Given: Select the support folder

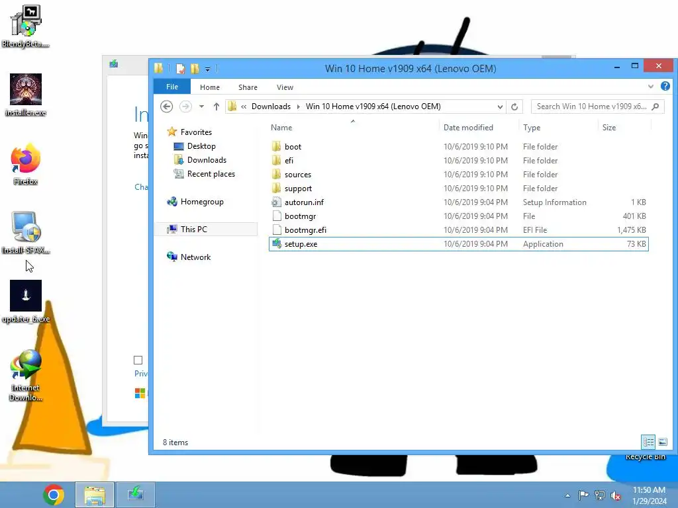Looking at the screenshot, I should click(x=458, y=189).
